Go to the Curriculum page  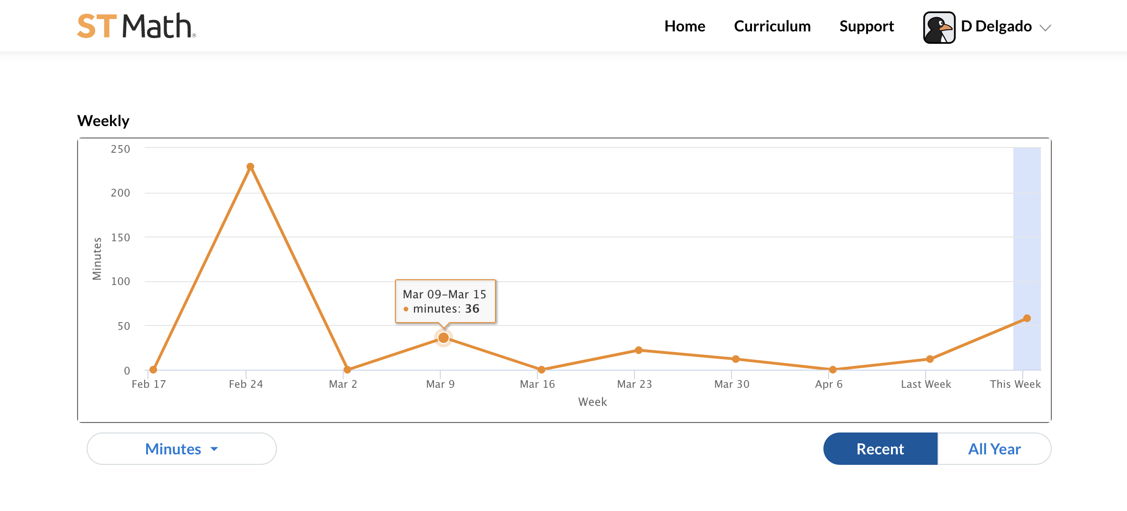[x=772, y=26]
